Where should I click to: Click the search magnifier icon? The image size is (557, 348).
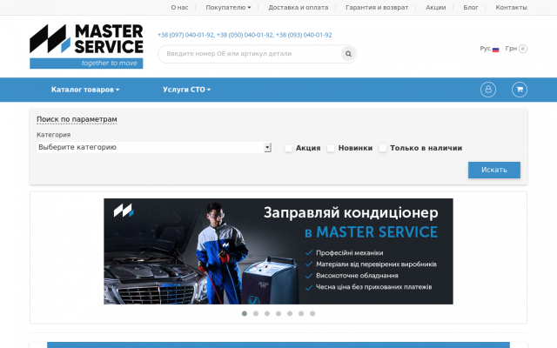pos(348,54)
